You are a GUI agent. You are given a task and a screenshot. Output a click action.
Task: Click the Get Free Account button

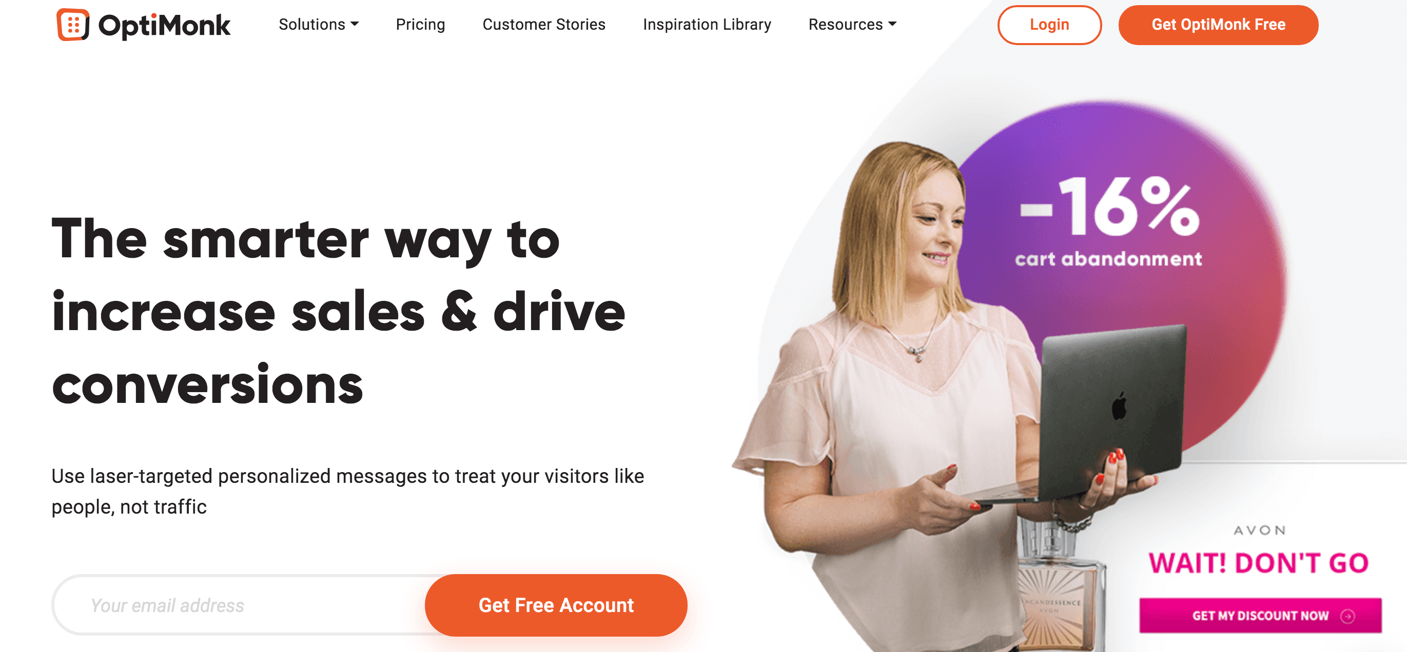(556, 604)
